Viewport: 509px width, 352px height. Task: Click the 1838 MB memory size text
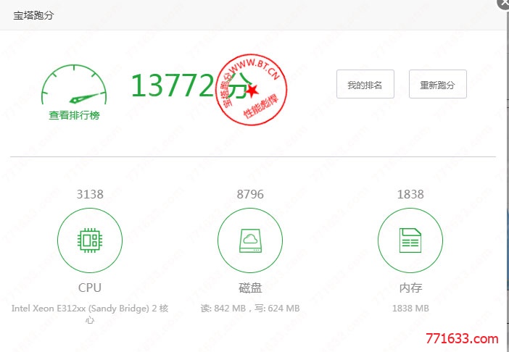pos(410,308)
